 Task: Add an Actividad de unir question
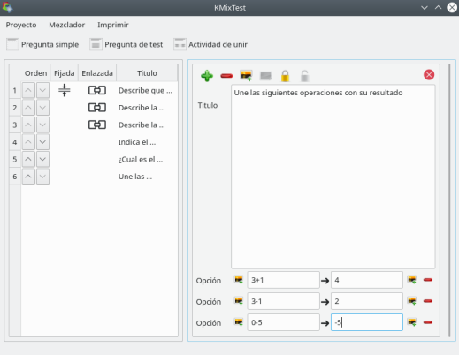(210, 44)
